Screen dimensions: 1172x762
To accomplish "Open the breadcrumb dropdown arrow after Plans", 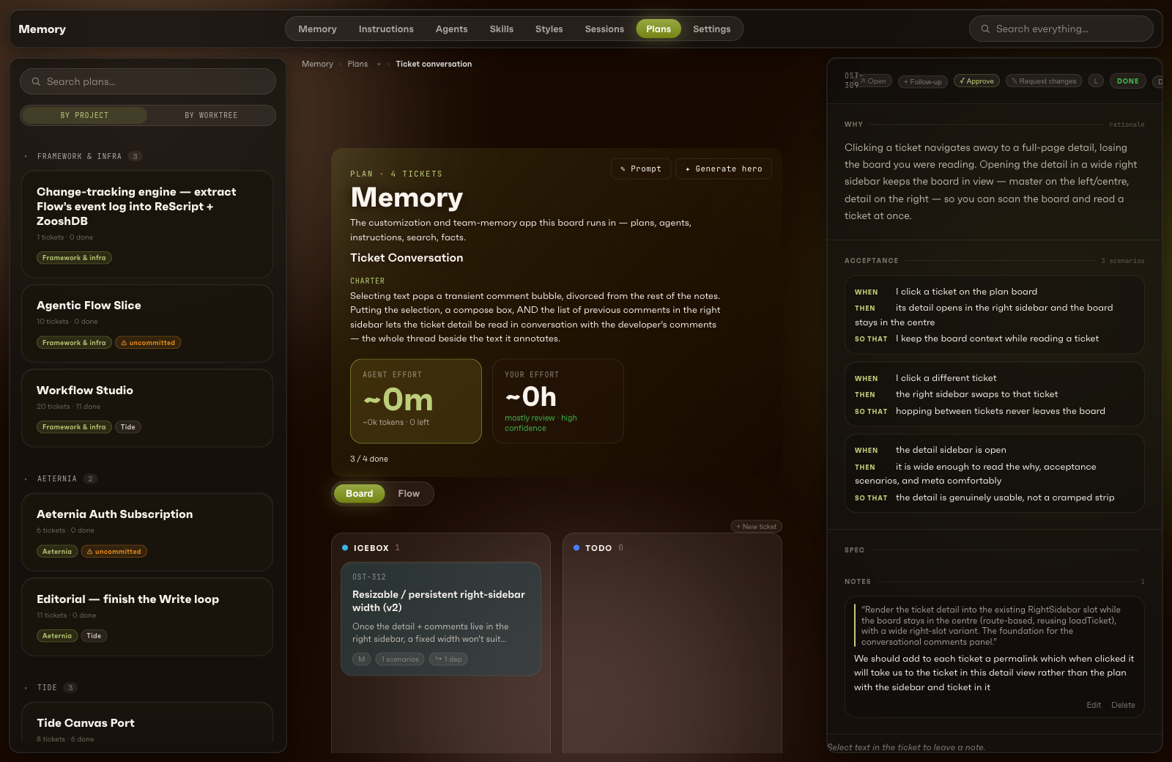I will tap(379, 64).
